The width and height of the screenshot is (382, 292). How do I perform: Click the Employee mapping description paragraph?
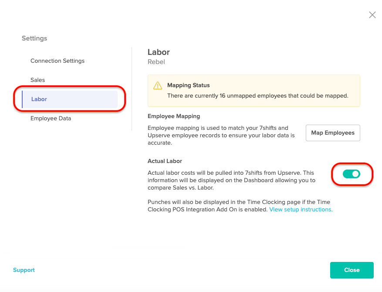pos(221,135)
